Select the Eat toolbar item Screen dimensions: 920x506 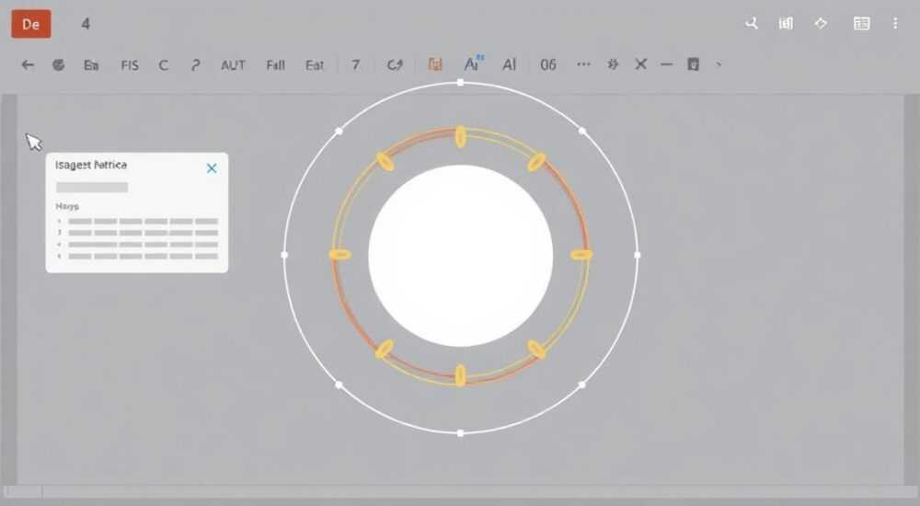point(315,65)
